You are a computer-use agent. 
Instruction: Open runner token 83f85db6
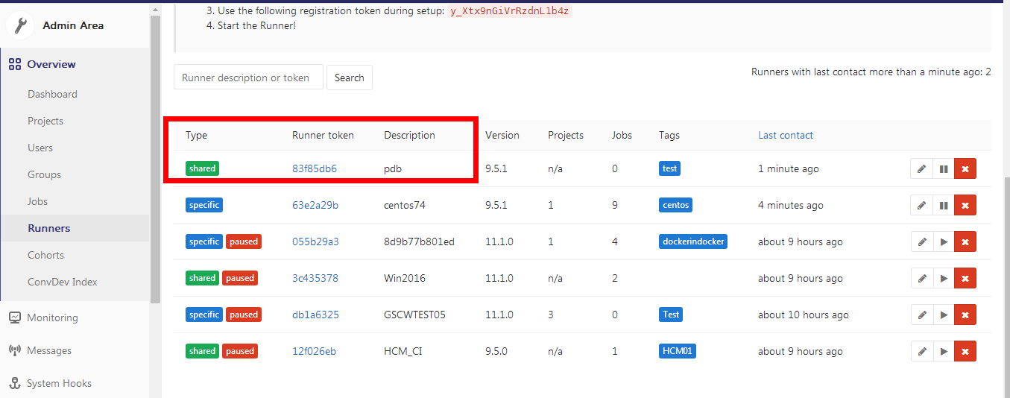315,168
